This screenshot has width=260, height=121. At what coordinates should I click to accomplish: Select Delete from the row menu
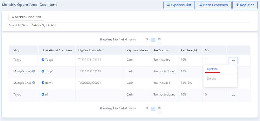[211, 79]
